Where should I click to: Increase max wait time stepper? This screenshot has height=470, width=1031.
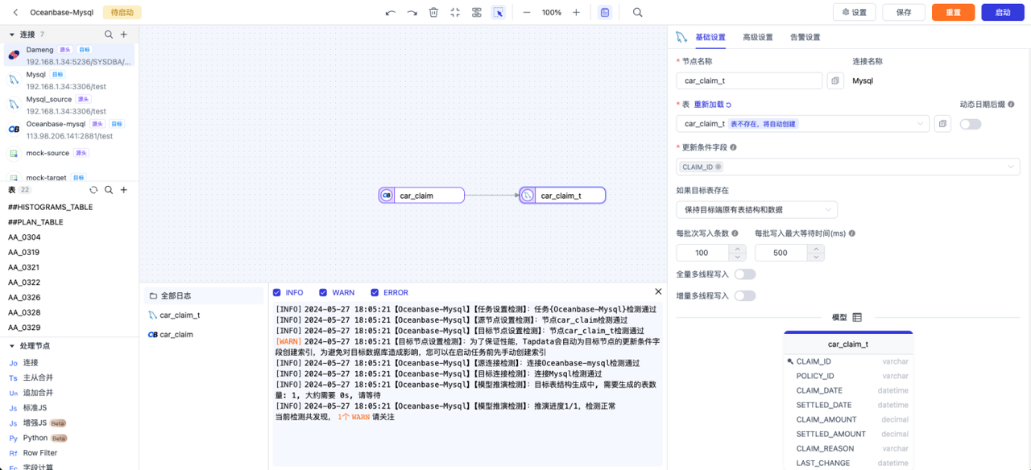tap(816, 249)
